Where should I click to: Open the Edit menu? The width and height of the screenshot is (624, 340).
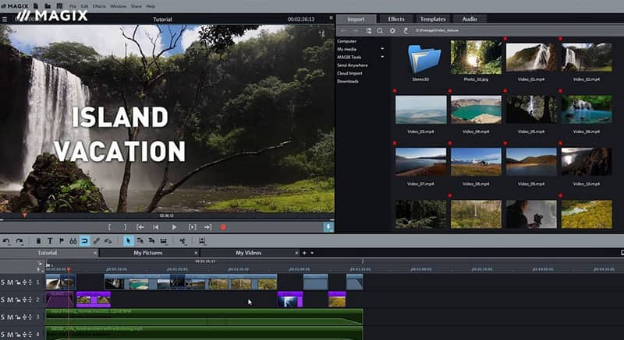(85, 6)
